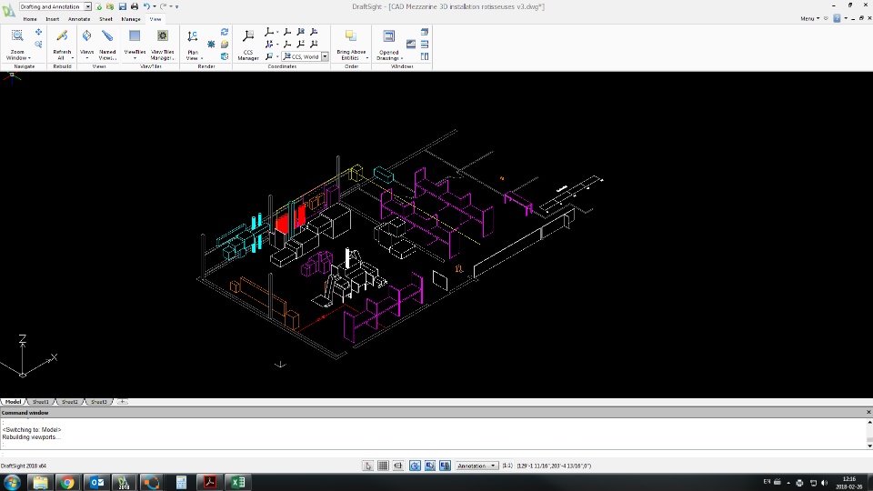
Task: Click the Zoom Window tool
Action: click(x=17, y=36)
